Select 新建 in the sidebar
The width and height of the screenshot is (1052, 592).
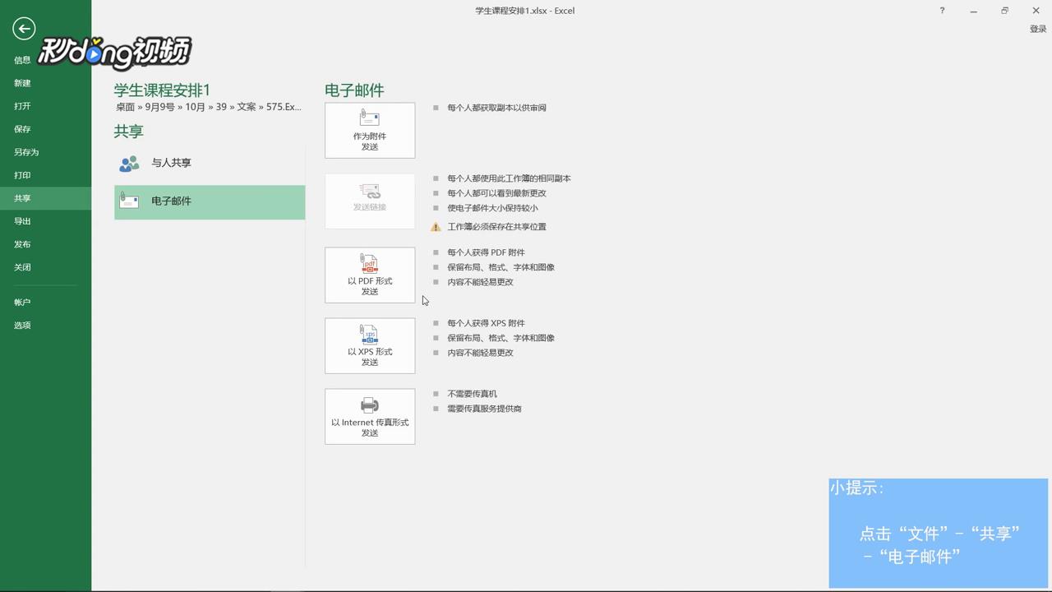45,83
